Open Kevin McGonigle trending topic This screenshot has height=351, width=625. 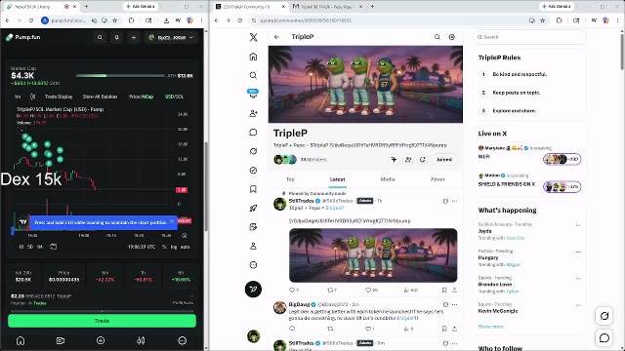coord(498,311)
